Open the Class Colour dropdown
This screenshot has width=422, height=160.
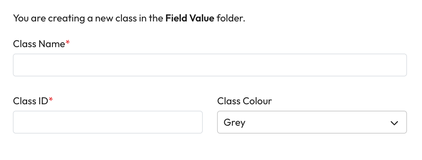pyautogui.click(x=311, y=122)
